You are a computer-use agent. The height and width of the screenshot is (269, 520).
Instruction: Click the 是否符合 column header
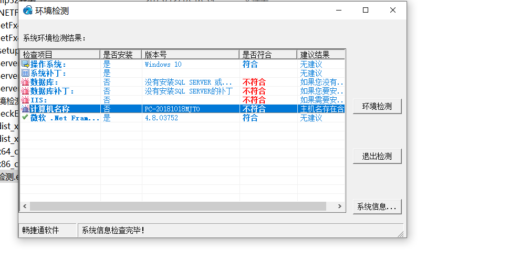point(268,55)
